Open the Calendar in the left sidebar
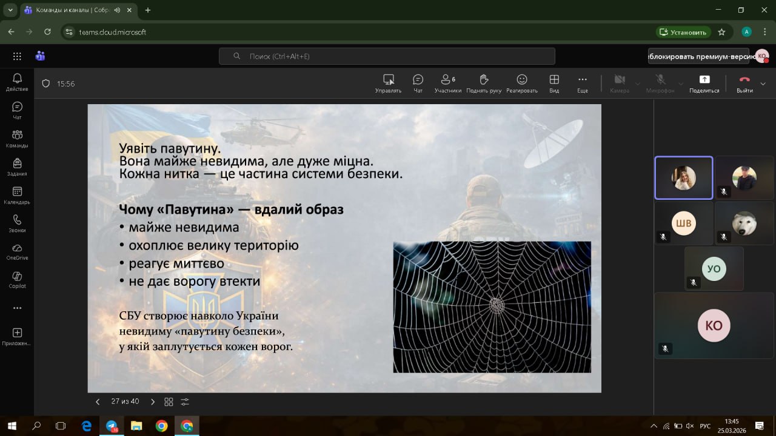The height and width of the screenshot is (436, 776). coord(17,195)
